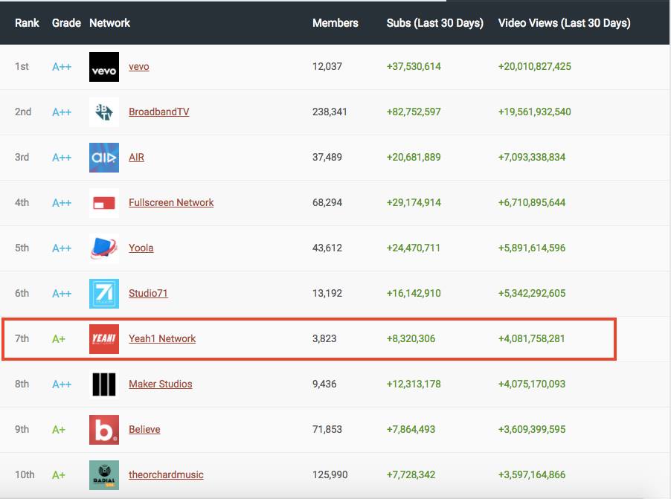Open the vevo network link
671x499 pixels.
click(138, 67)
